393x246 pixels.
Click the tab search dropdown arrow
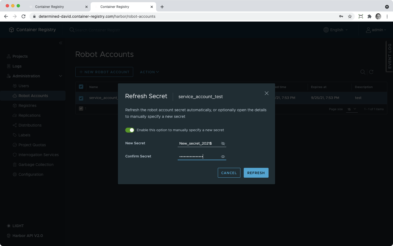(387, 7)
